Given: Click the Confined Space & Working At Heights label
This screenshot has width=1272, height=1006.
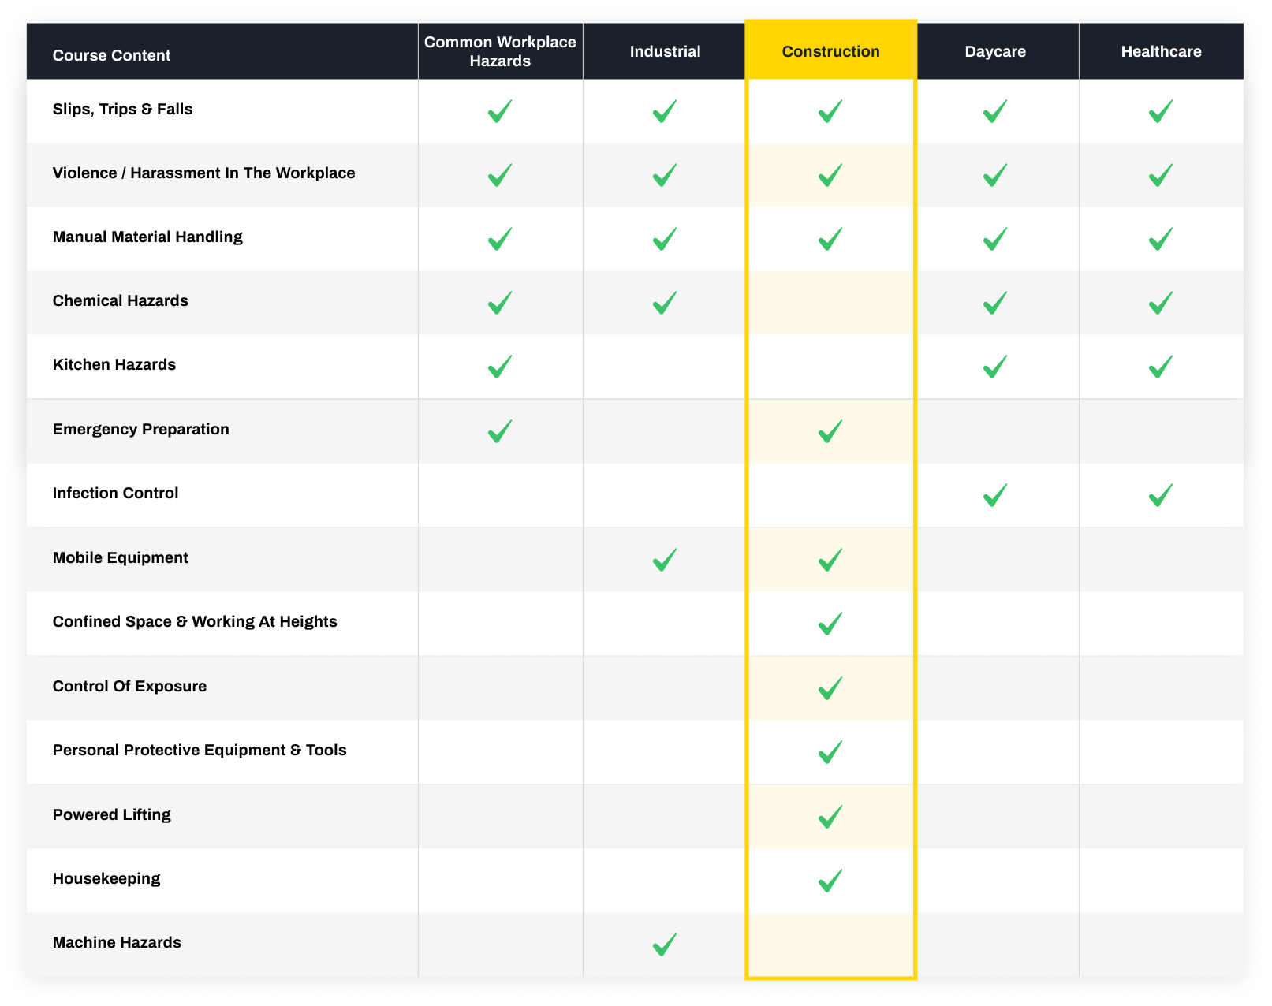Looking at the screenshot, I should click(x=195, y=622).
